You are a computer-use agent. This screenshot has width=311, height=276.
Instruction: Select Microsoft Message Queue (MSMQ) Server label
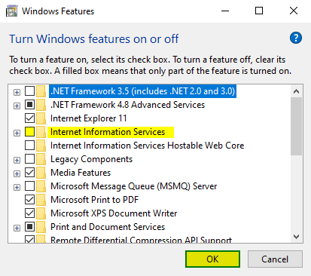tap(134, 186)
